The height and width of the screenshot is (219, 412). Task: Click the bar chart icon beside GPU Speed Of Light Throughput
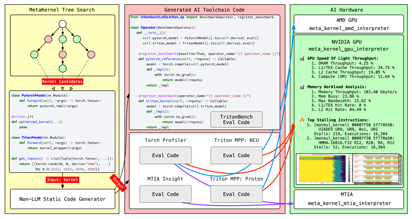302,58
